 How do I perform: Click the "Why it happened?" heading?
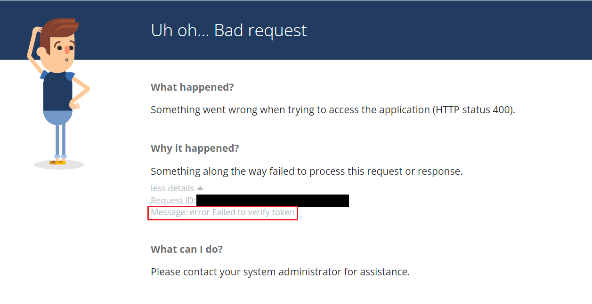[195, 148]
